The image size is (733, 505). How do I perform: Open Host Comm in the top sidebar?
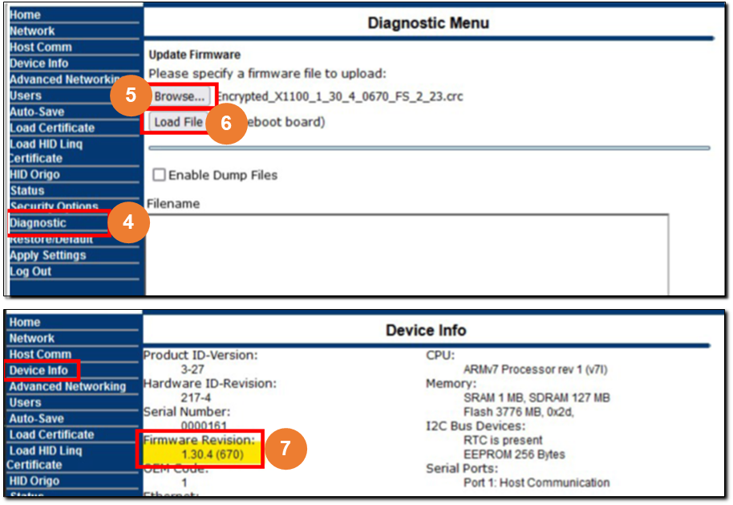pyautogui.click(x=40, y=47)
